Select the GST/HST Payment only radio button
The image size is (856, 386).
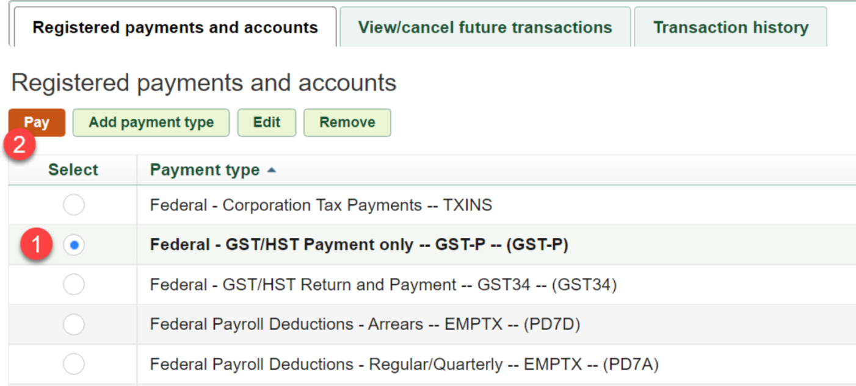(x=74, y=245)
